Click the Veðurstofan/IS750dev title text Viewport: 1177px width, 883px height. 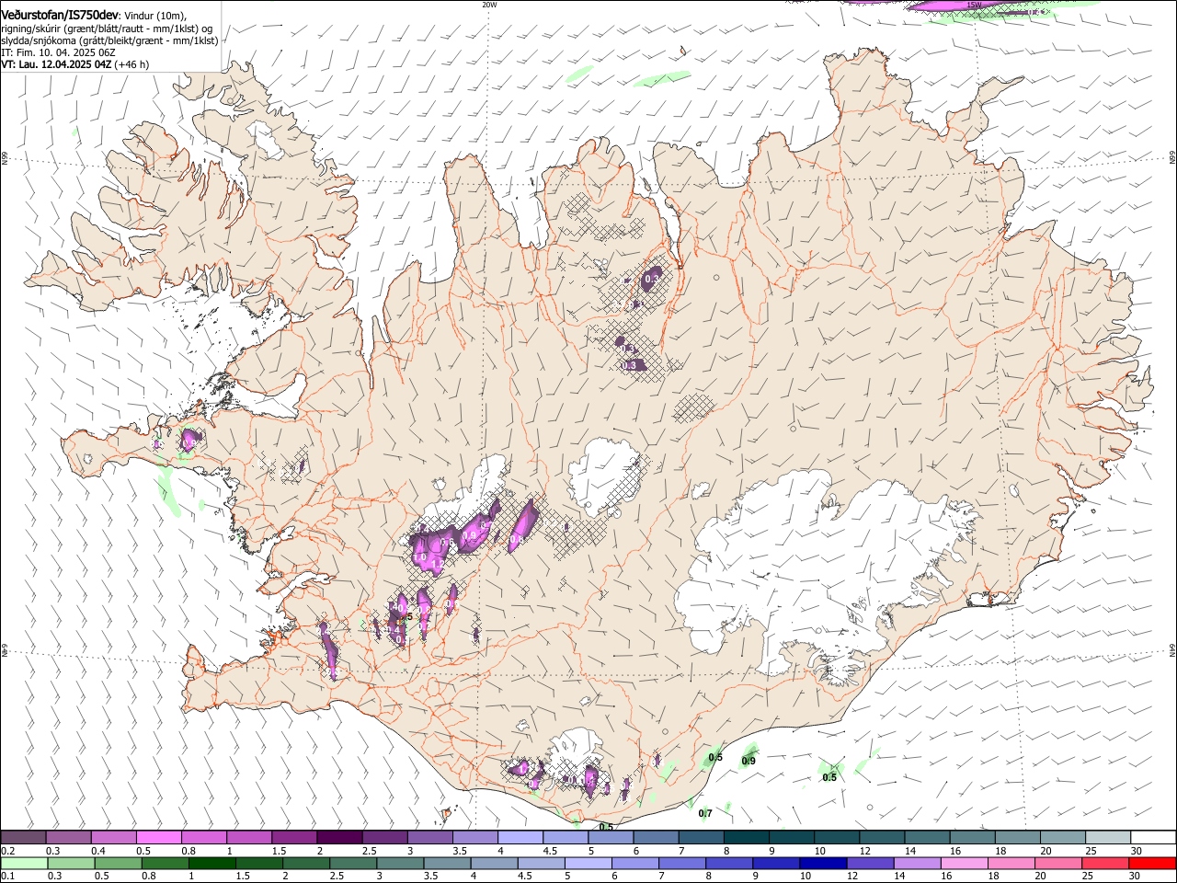click(x=60, y=15)
